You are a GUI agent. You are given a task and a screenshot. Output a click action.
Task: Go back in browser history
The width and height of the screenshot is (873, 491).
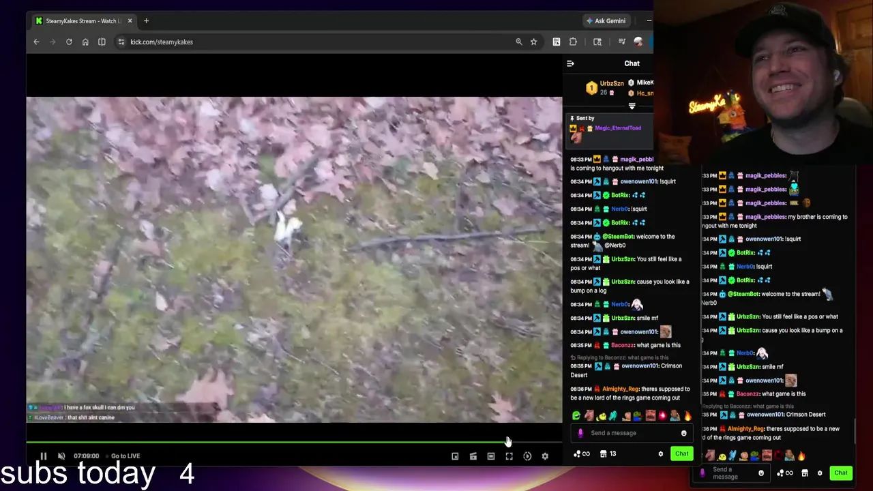36,42
